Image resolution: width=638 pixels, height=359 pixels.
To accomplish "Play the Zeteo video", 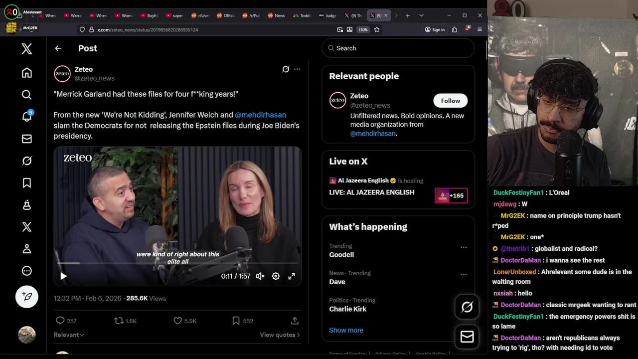I will [x=63, y=276].
